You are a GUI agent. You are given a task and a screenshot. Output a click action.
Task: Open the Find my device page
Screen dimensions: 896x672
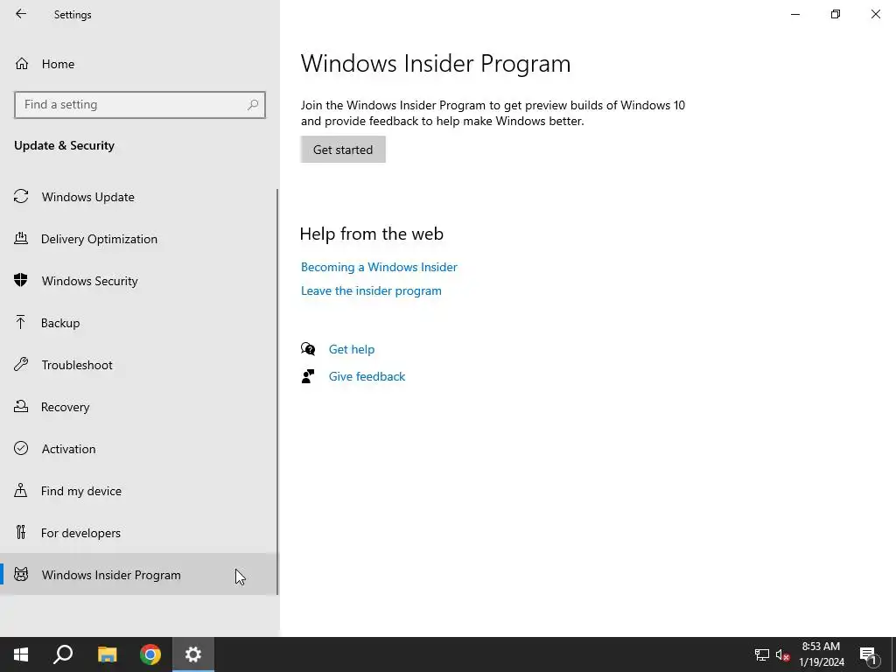138,491
